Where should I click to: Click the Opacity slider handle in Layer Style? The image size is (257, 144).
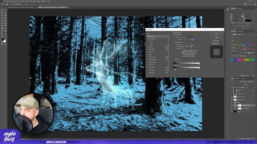[x=192, y=40]
